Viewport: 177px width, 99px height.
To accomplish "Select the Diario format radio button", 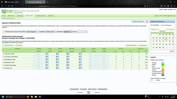I will point(161,25).
